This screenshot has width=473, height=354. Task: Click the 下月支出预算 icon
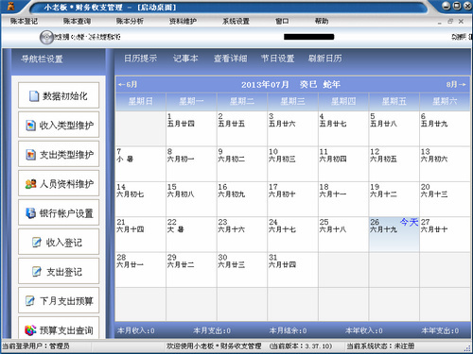point(30,301)
